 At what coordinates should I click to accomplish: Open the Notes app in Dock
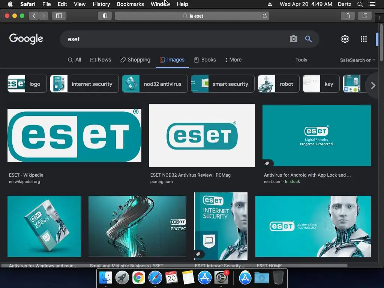(x=188, y=278)
